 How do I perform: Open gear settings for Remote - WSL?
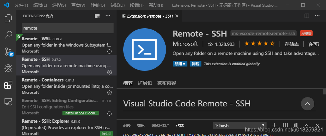(x=110, y=52)
